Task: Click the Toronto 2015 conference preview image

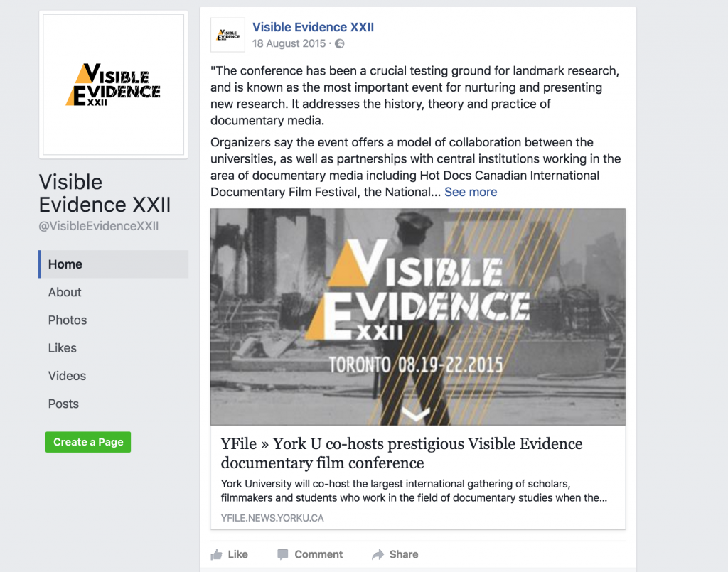Action: [418, 317]
